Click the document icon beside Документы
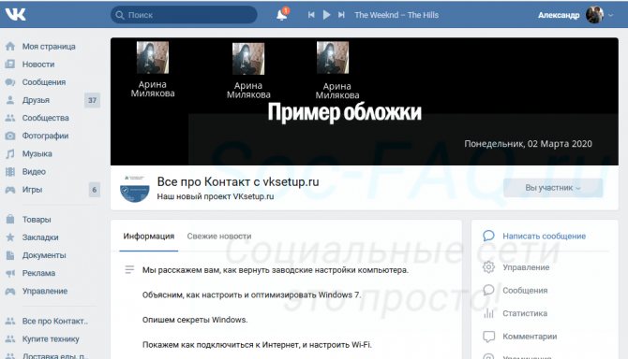The width and height of the screenshot is (628, 359). tap(10, 255)
